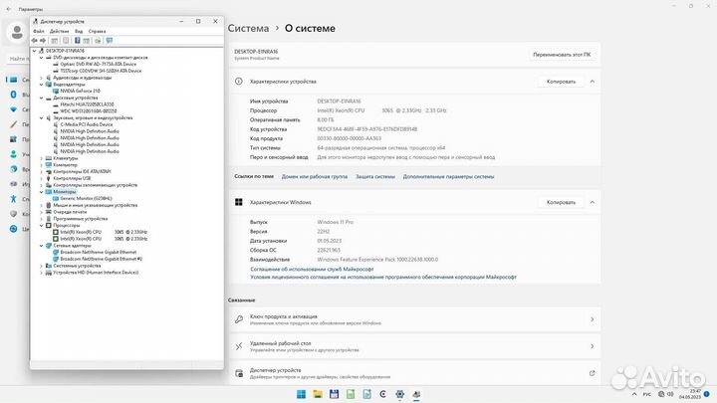Collapse the DVD and CD-ROM drives node

point(41,58)
